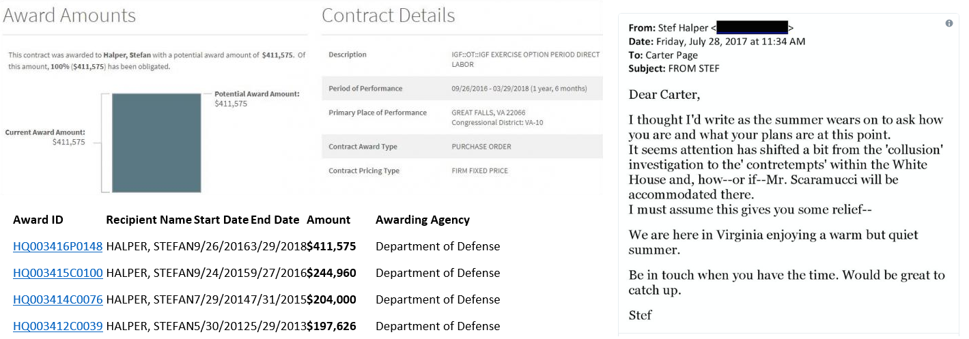Viewport: 969px width, 339px height.
Task: Click the Amount column header
Action: click(328, 220)
